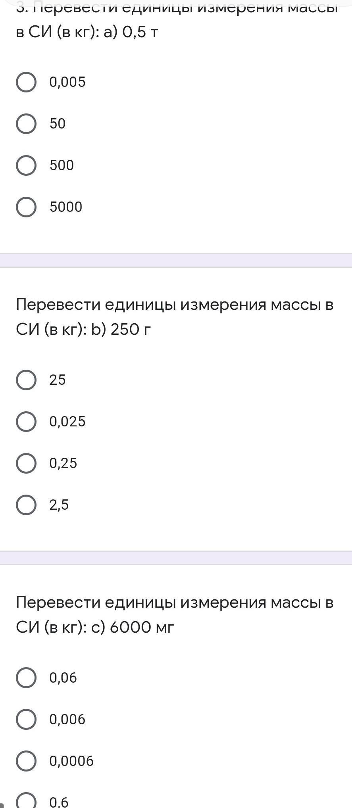Click the "0,0006" answer label text
Viewport: 352px width, 808px height.
pos(71,761)
